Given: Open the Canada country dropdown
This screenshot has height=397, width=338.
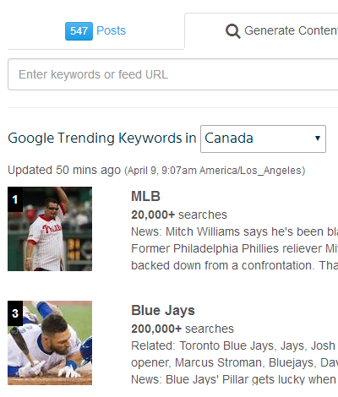Looking at the screenshot, I should pos(263,139).
